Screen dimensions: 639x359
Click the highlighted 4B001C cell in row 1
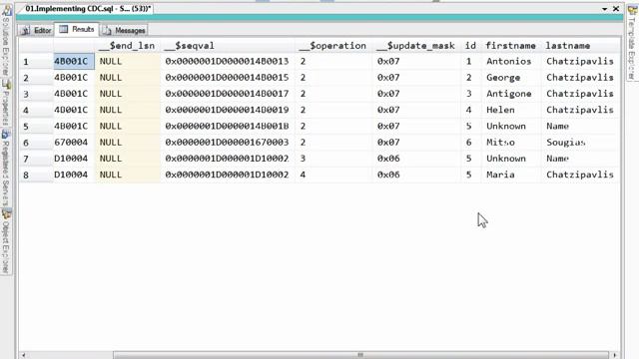74,62
